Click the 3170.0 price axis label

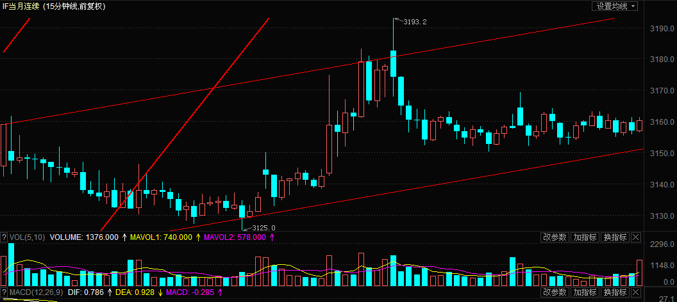click(662, 90)
